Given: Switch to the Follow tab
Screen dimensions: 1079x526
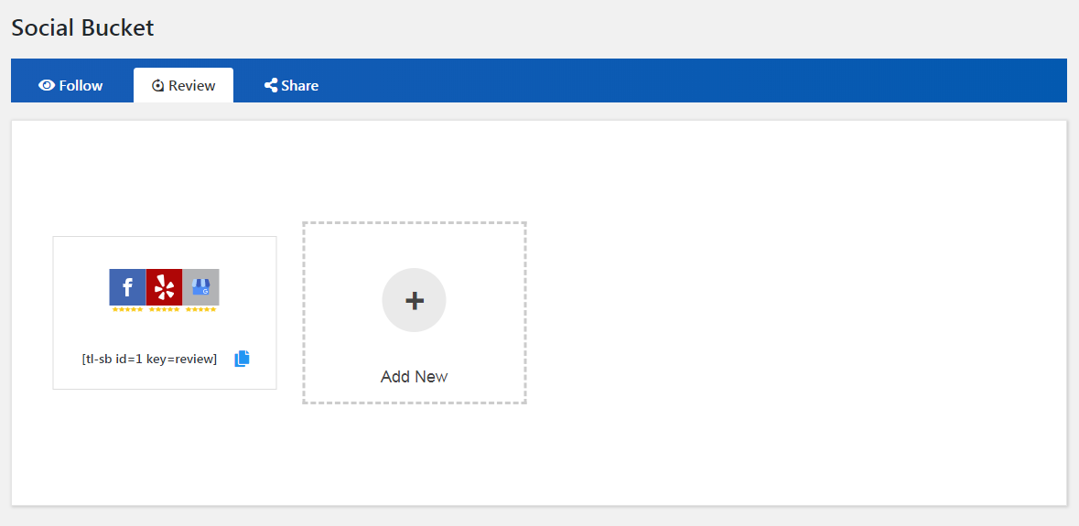Looking at the screenshot, I should [70, 85].
